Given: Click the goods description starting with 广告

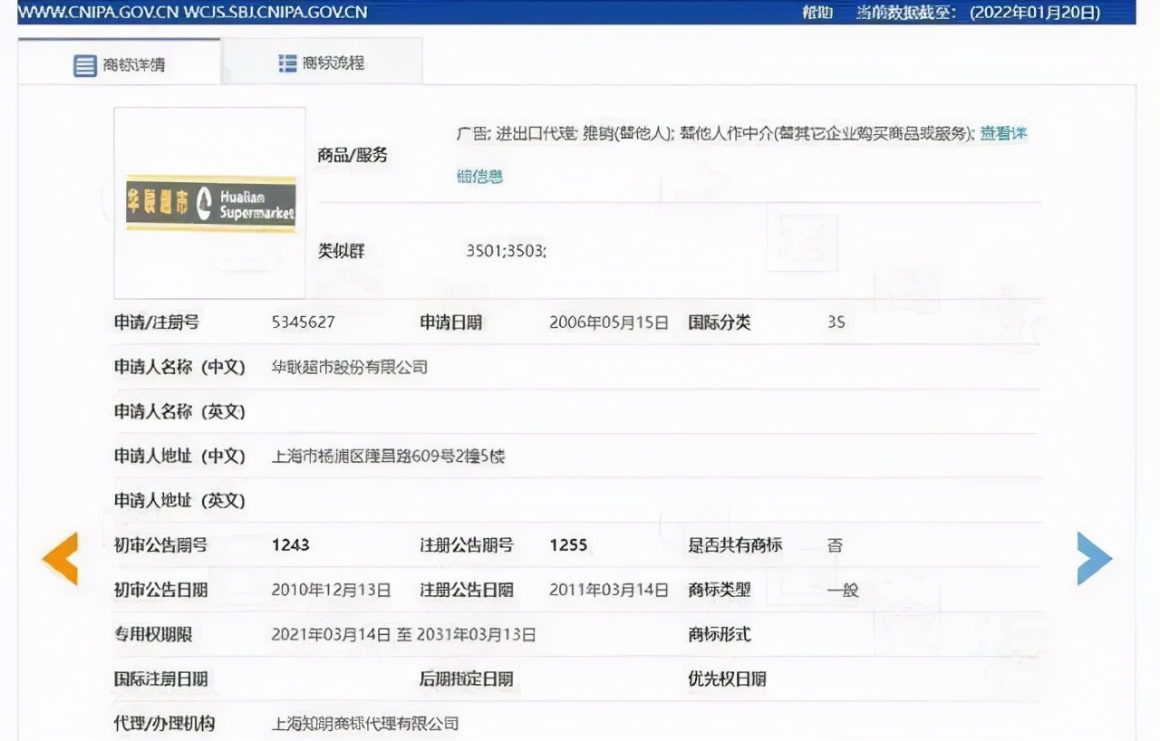Looking at the screenshot, I should 716,133.
